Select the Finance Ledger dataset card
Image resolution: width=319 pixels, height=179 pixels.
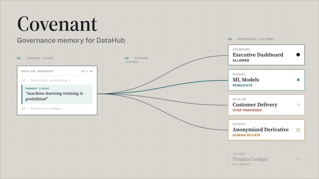click(266, 159)
